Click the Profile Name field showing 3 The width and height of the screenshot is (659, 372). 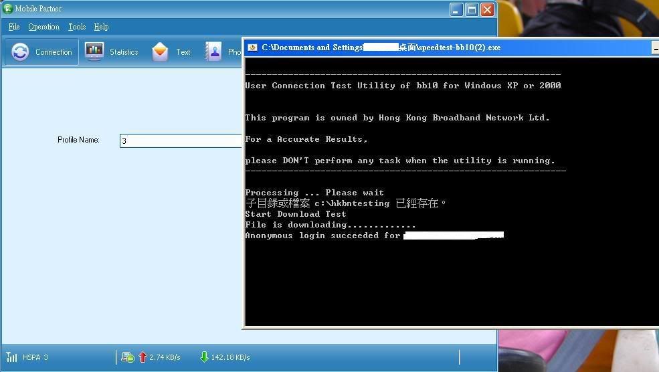coord(181,141)
